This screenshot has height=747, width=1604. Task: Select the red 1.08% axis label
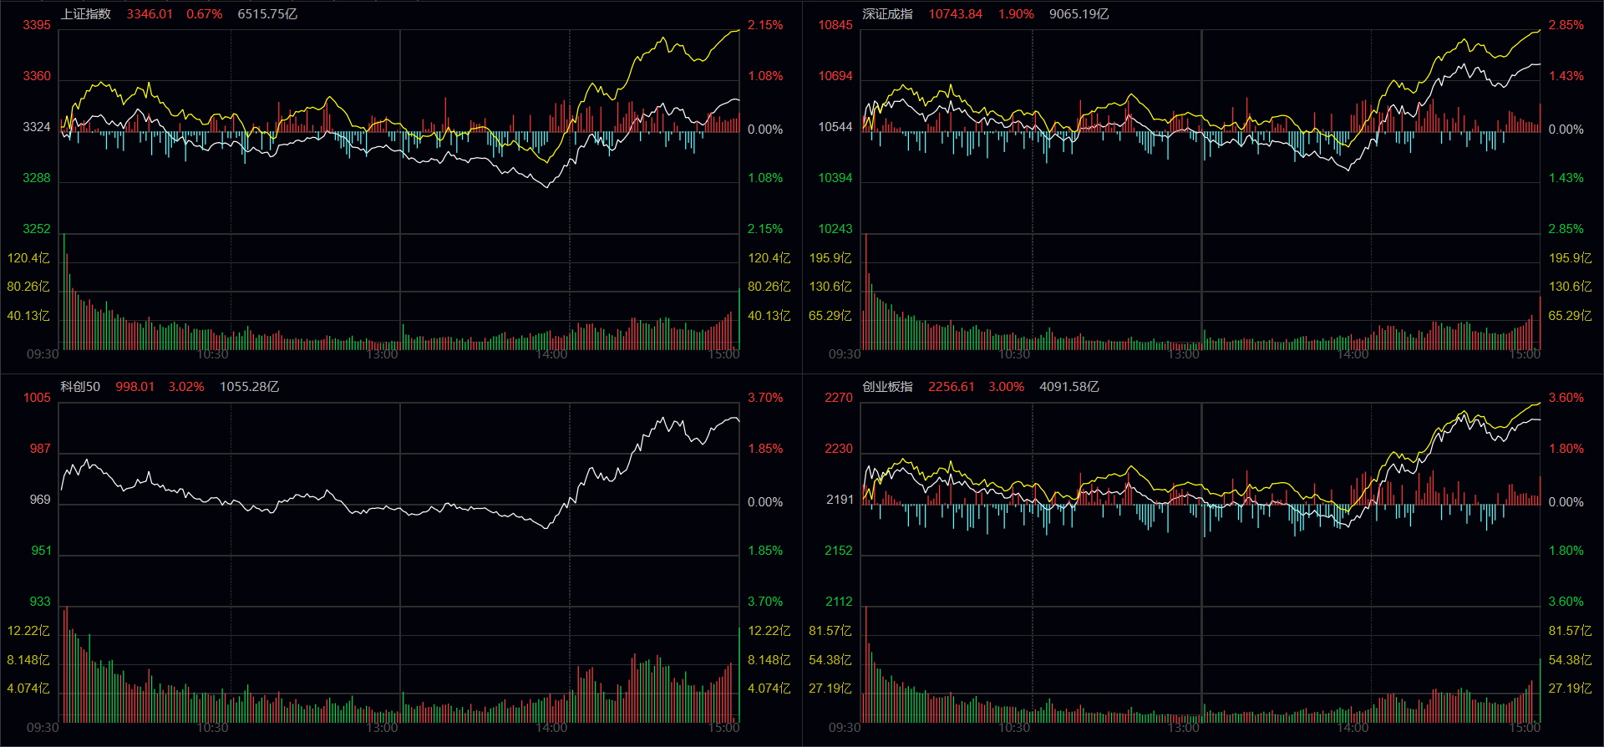point(765,76)
